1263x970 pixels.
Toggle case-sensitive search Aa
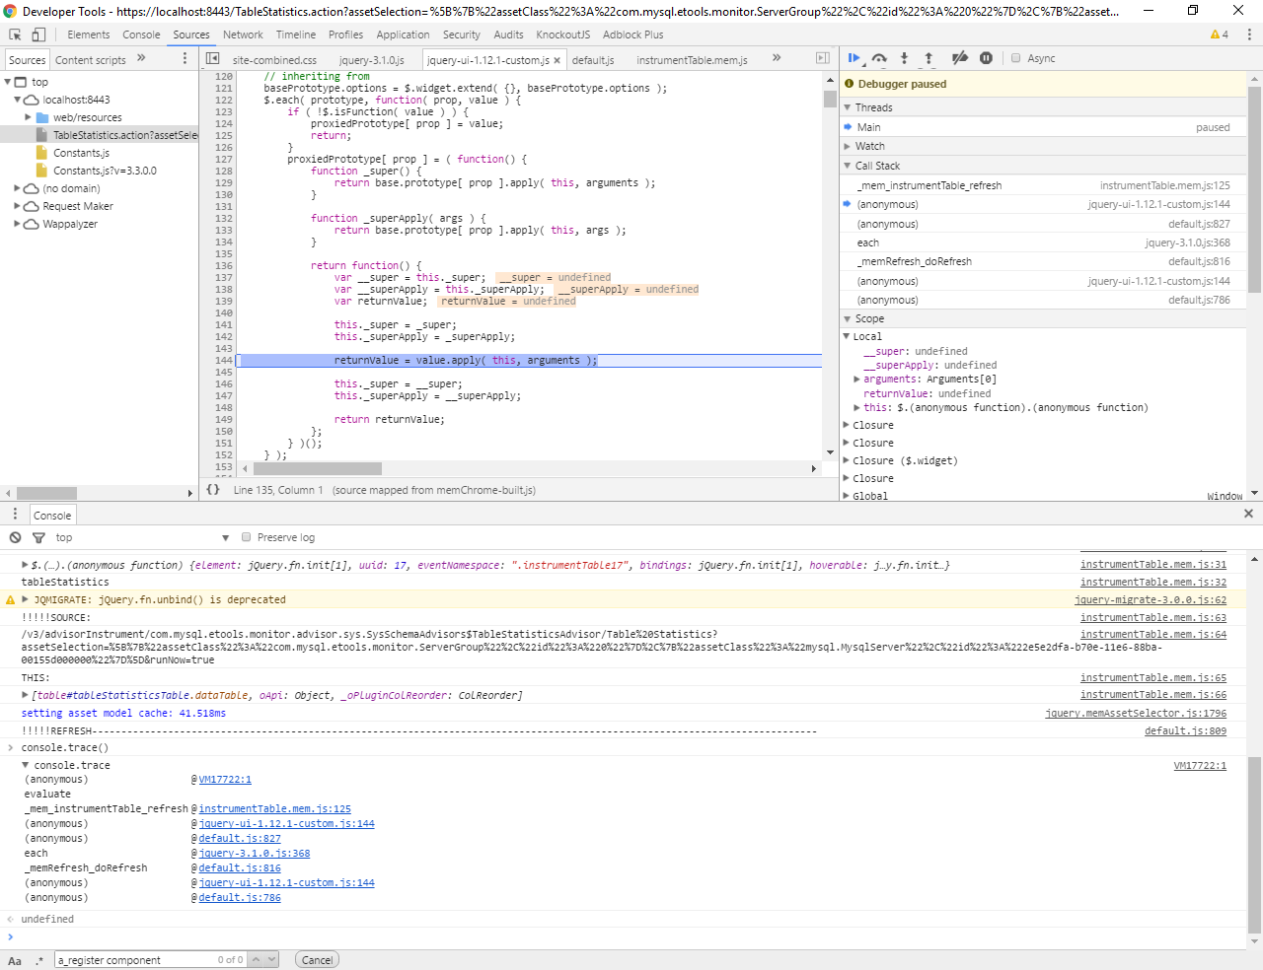pos(15,960)
